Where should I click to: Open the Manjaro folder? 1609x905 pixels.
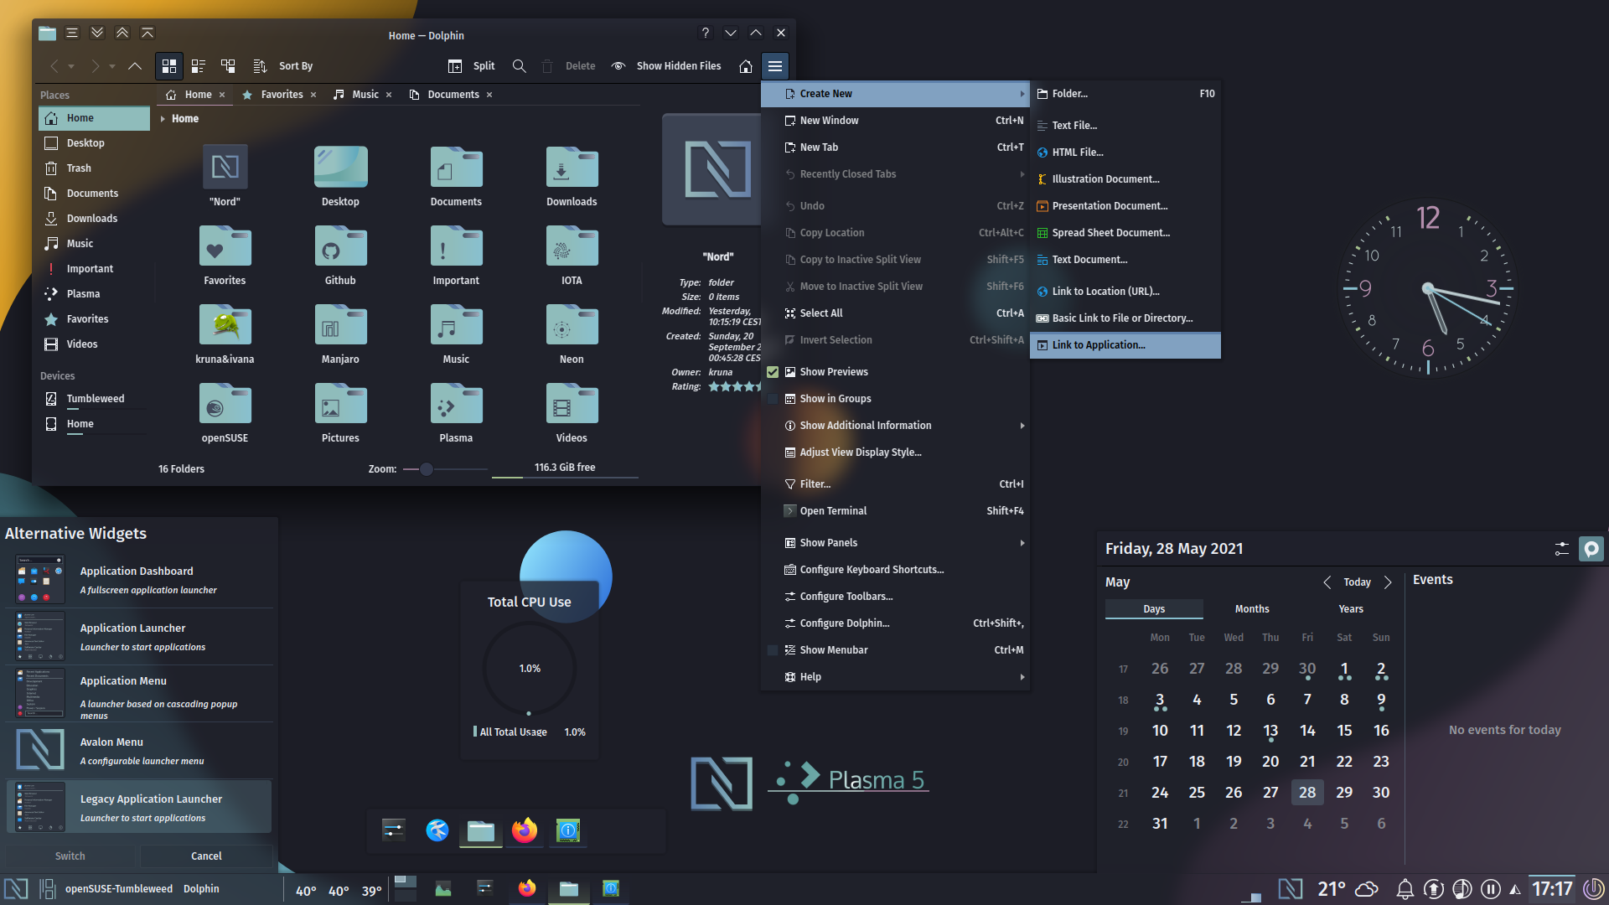click(340, 334)
